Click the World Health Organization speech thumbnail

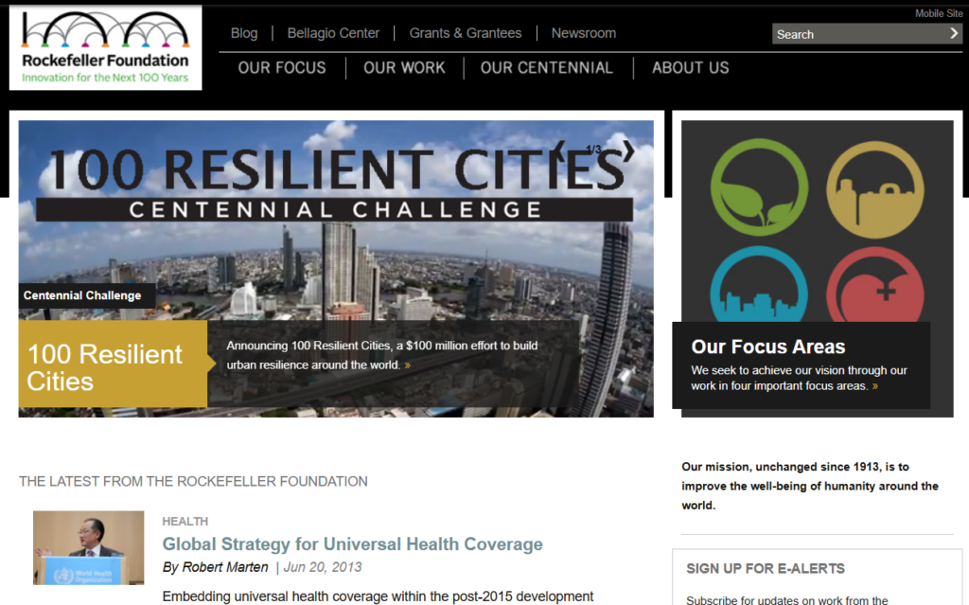pyautogui.click(x=88, y=547)
